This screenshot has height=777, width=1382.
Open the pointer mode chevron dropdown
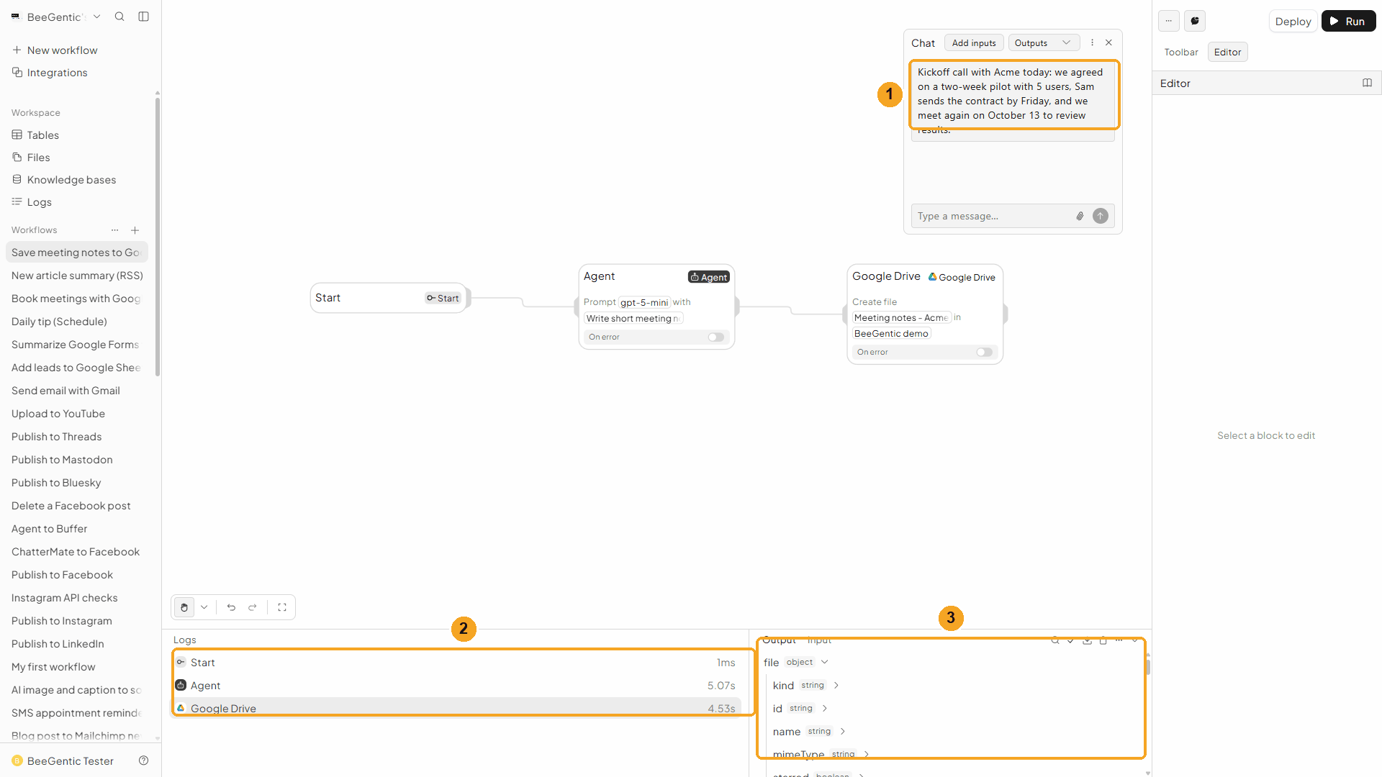tap(204, 607)
